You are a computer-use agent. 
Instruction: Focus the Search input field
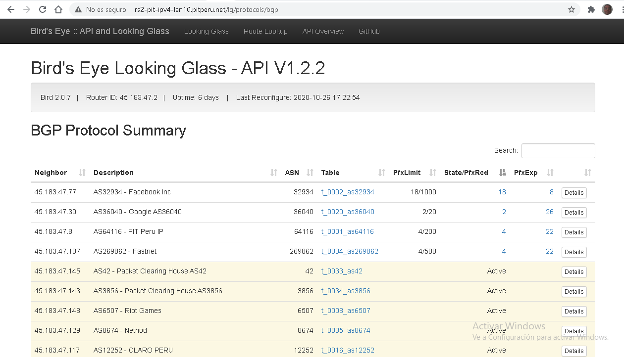(558, 151)
